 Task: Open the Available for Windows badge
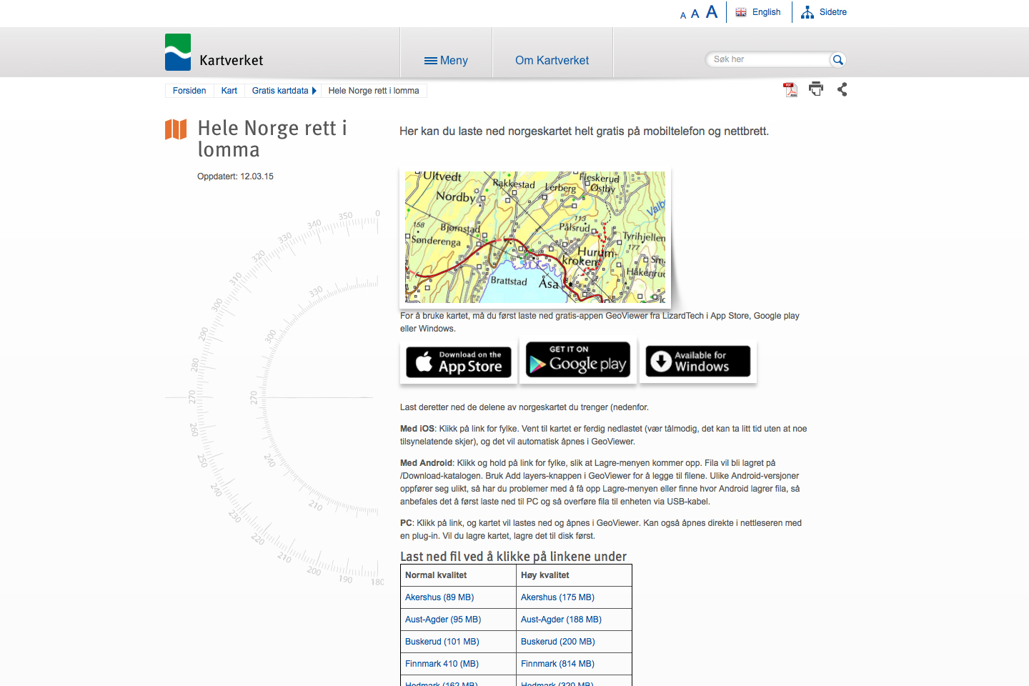698,362
